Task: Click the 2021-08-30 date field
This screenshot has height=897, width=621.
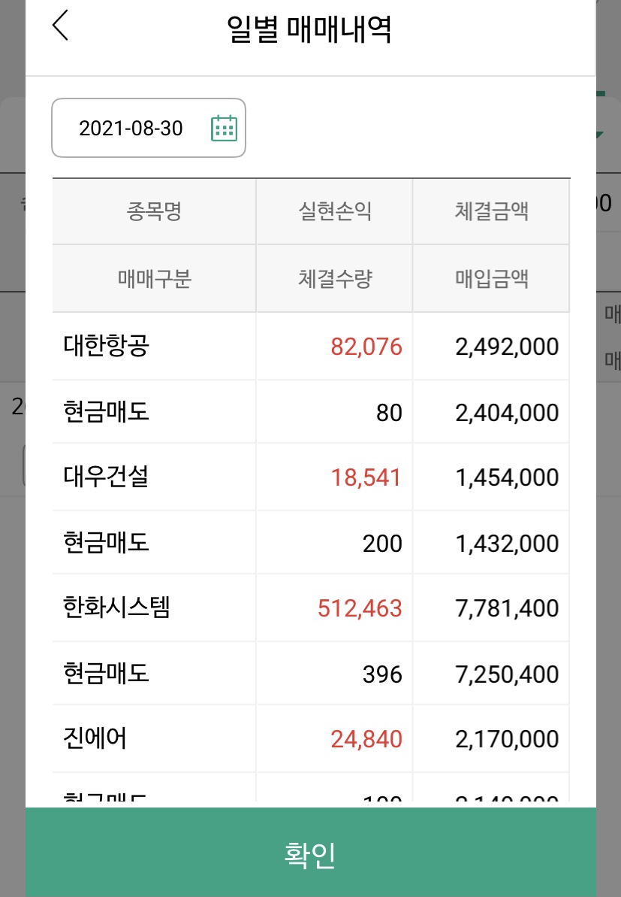Action: point(131,129)
